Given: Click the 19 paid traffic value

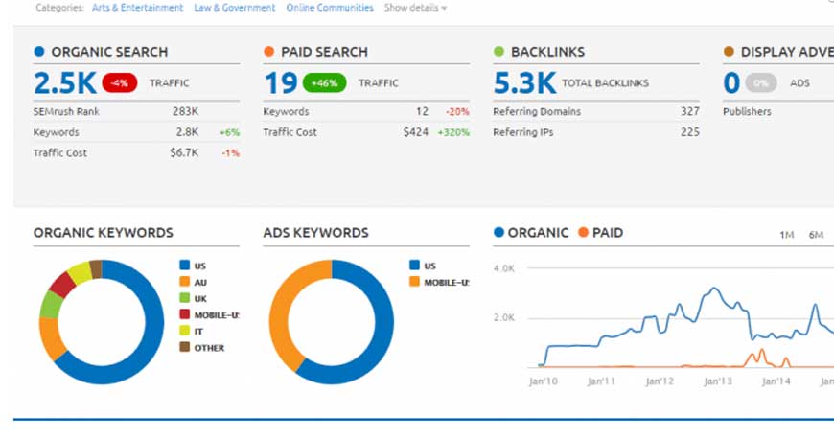Looking at the screenshot, I should [280, 83].
